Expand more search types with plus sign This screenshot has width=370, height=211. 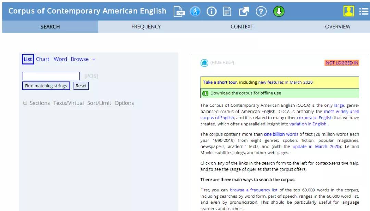[94, 59]
